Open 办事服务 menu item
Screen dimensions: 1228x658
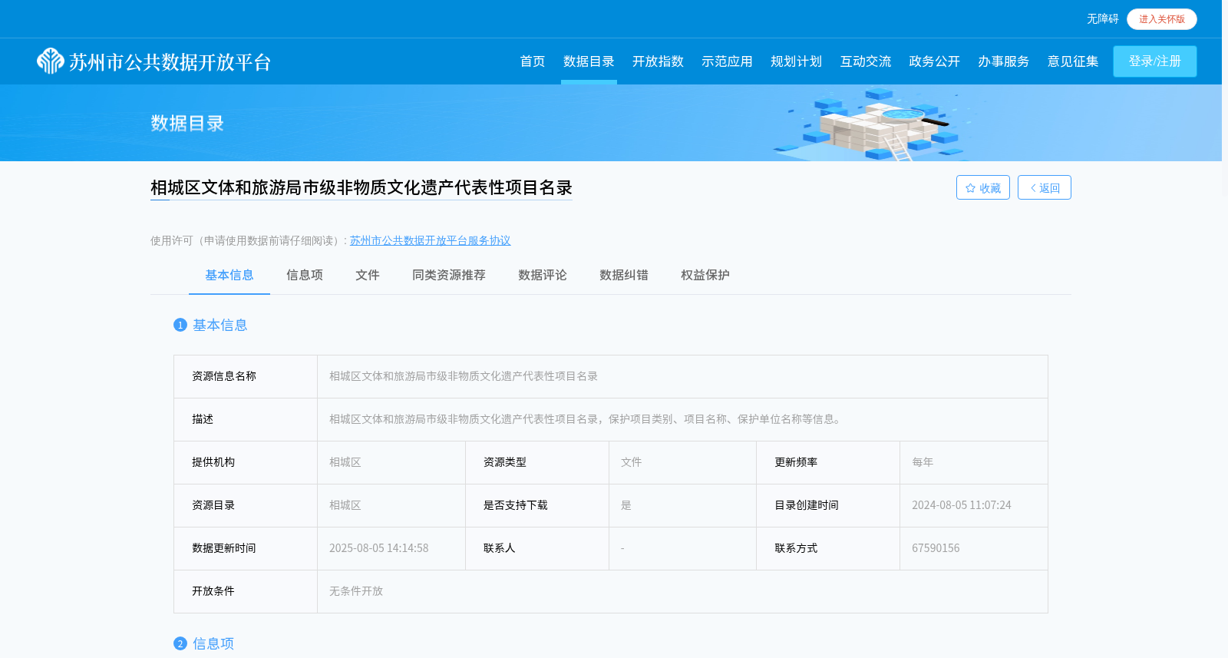click(1003, 61)
